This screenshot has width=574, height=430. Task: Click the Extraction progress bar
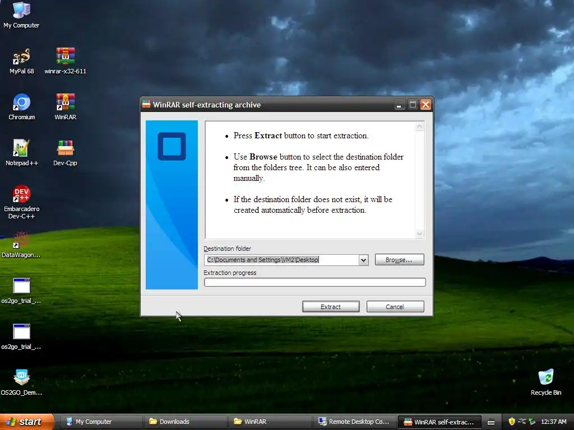[x=315, y=282]
